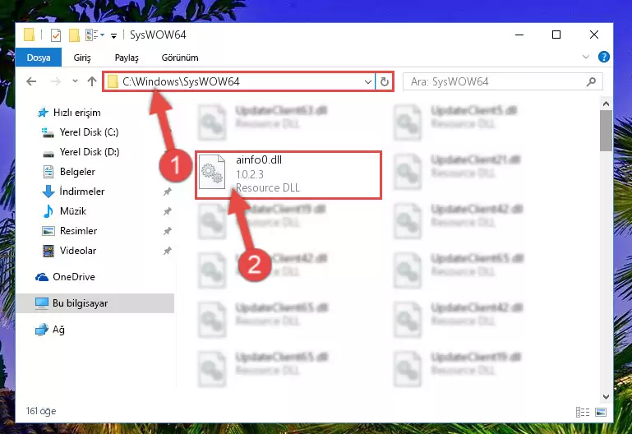Go back to the previous folder

click(x=31, y=82)
